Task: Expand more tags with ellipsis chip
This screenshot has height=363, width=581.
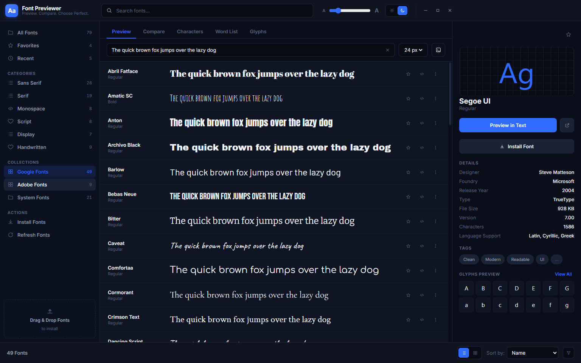Action: point(556,259)
